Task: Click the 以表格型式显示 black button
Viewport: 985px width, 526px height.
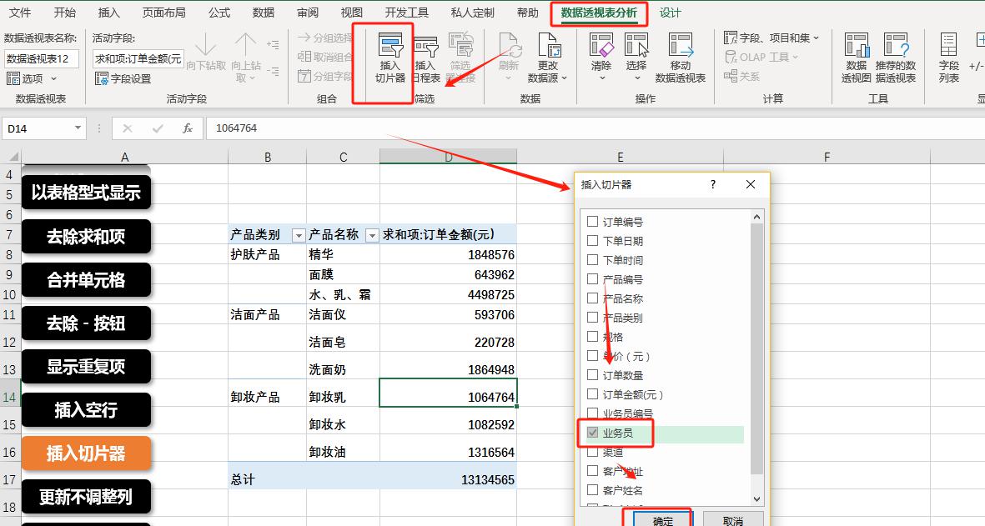Action: pyautogui.click(x=87, y=192)
